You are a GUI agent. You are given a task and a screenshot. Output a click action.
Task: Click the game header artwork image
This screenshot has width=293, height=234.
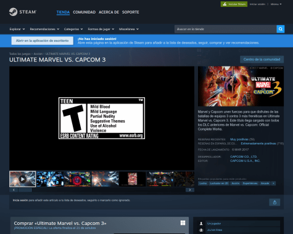tap(241, 86)
